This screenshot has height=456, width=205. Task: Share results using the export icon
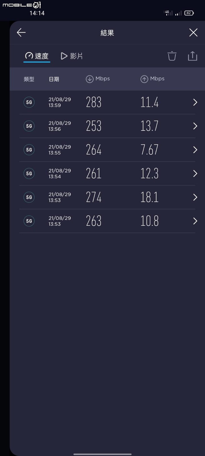[x=192, y=56]
